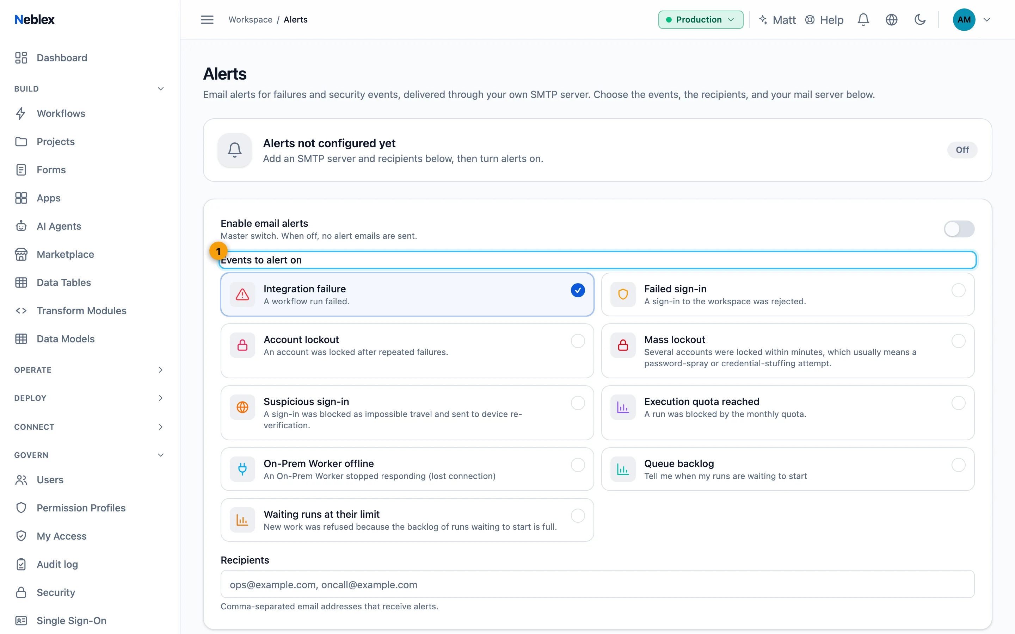Click the Matt AI sparkle icon
The width and height of the screenshot is (1015, 634).
[763, 20]
